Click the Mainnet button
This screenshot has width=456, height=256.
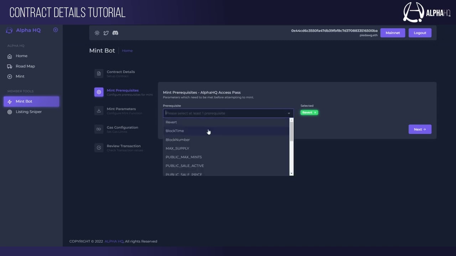pos(393,33)
